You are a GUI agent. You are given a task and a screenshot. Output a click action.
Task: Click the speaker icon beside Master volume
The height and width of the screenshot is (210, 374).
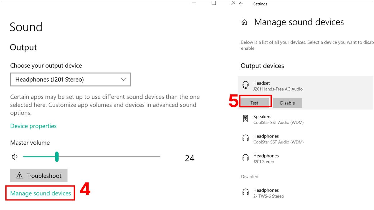14,156
